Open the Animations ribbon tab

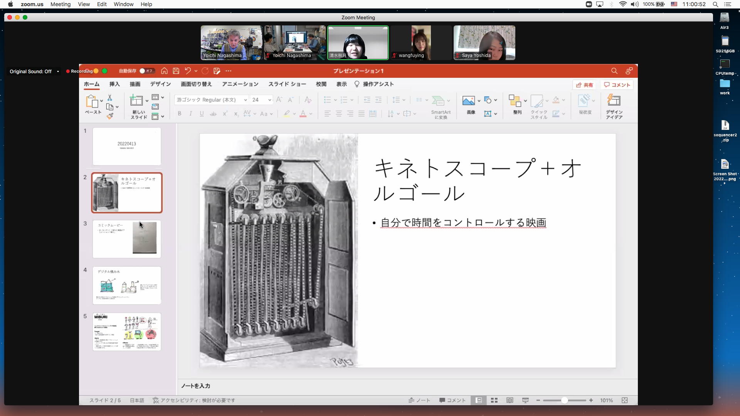click(240, 84)
